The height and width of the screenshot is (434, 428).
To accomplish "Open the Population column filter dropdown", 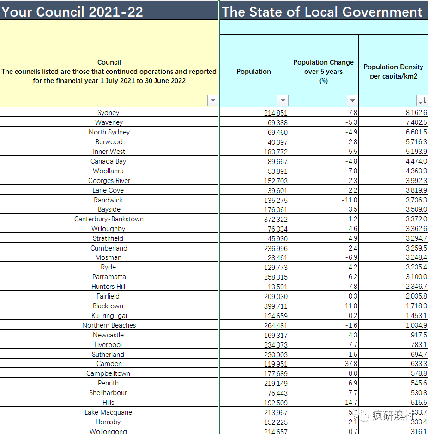I will [283, 100].
